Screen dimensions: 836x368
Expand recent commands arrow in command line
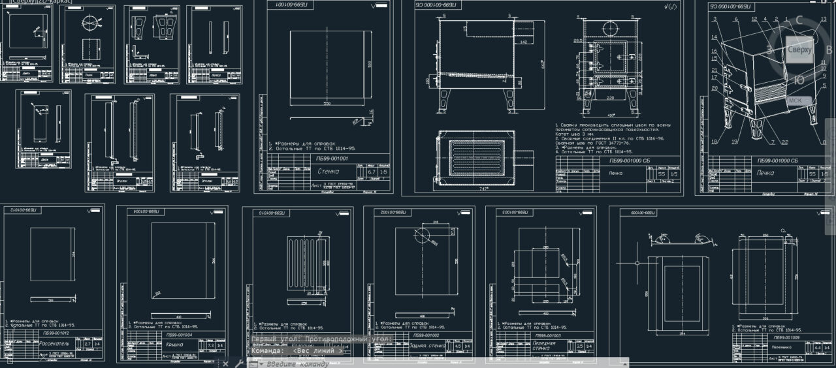261,364
